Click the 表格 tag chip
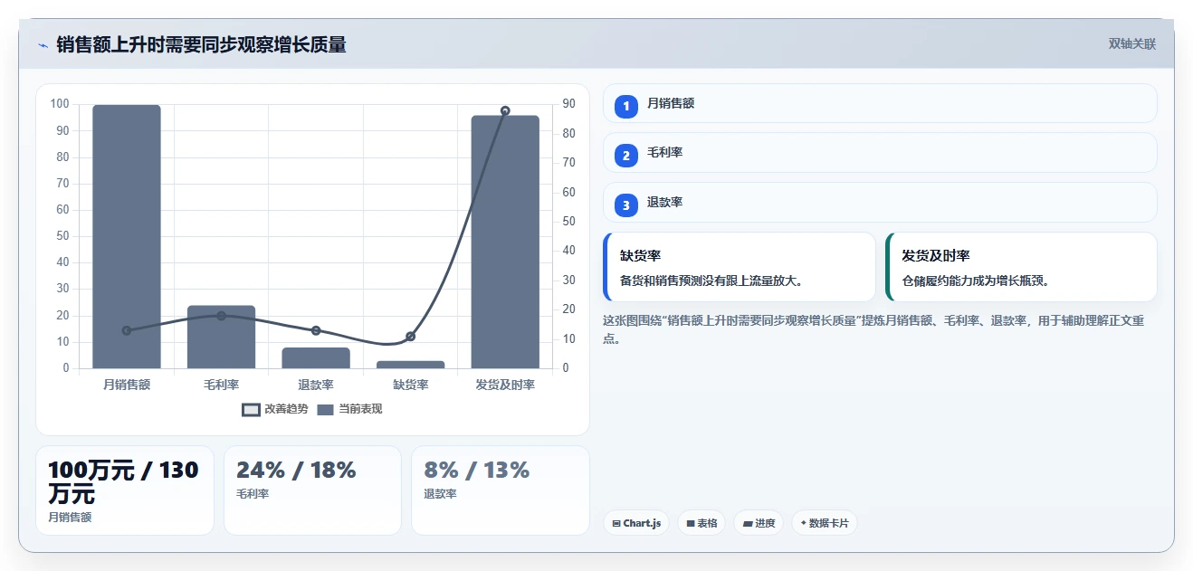This screenshot has height=571, width=1193. [x=701, y=523]
